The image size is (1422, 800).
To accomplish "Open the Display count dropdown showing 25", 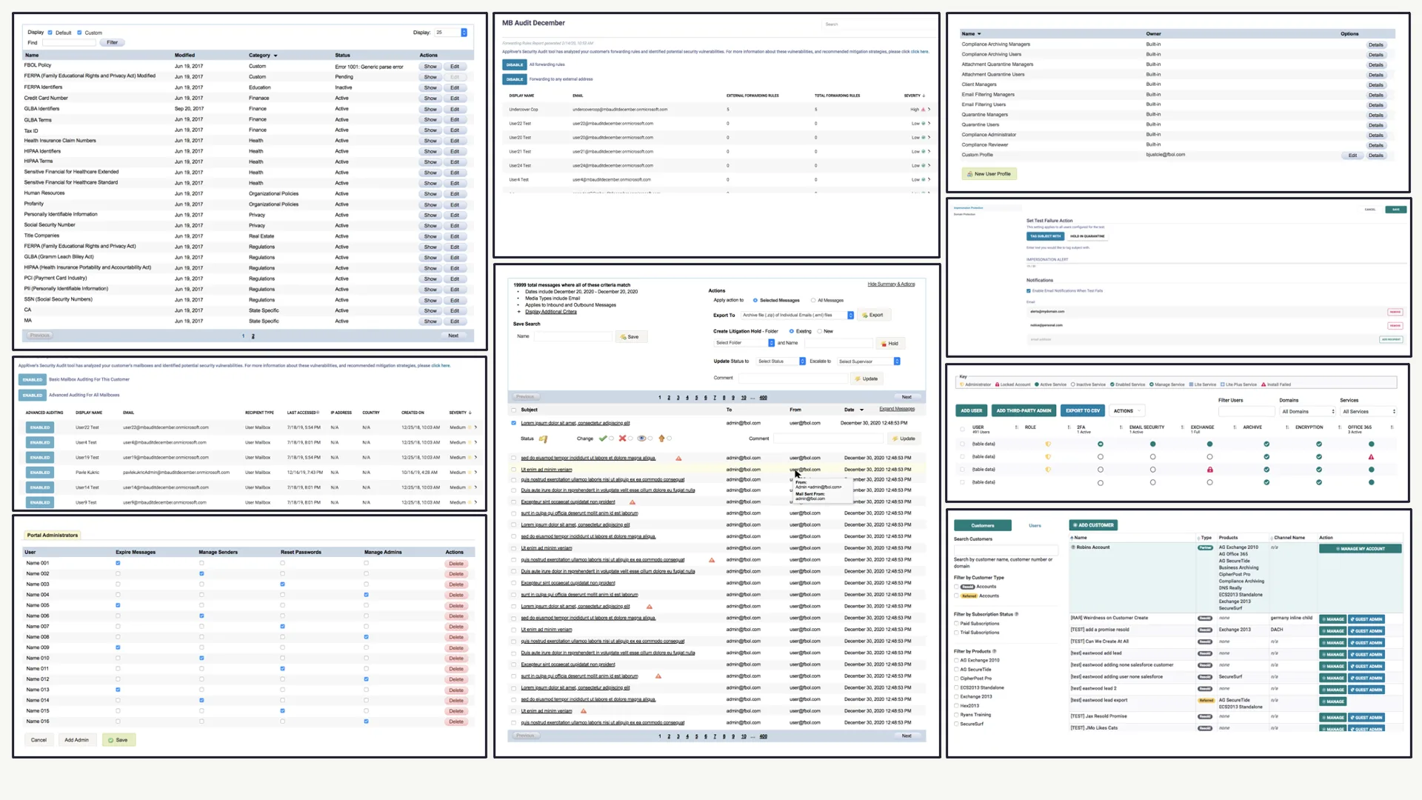I will pos(451,33).
